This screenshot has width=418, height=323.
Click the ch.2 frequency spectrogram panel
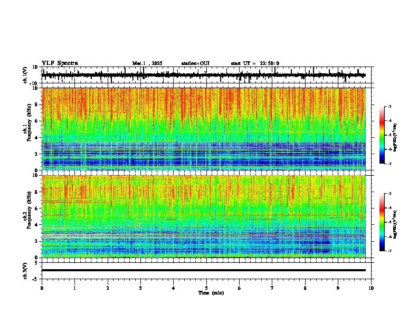[204, 216]
